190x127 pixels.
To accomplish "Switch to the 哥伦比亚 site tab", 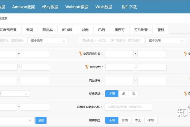I will [x=141, y=30].
